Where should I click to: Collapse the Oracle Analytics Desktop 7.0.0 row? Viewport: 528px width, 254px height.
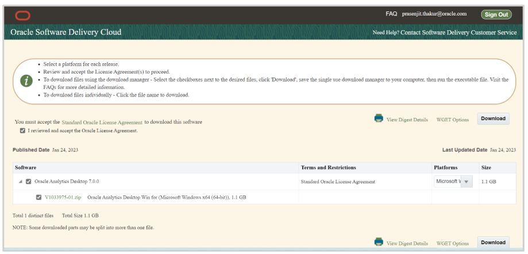(x=21, y=182)
